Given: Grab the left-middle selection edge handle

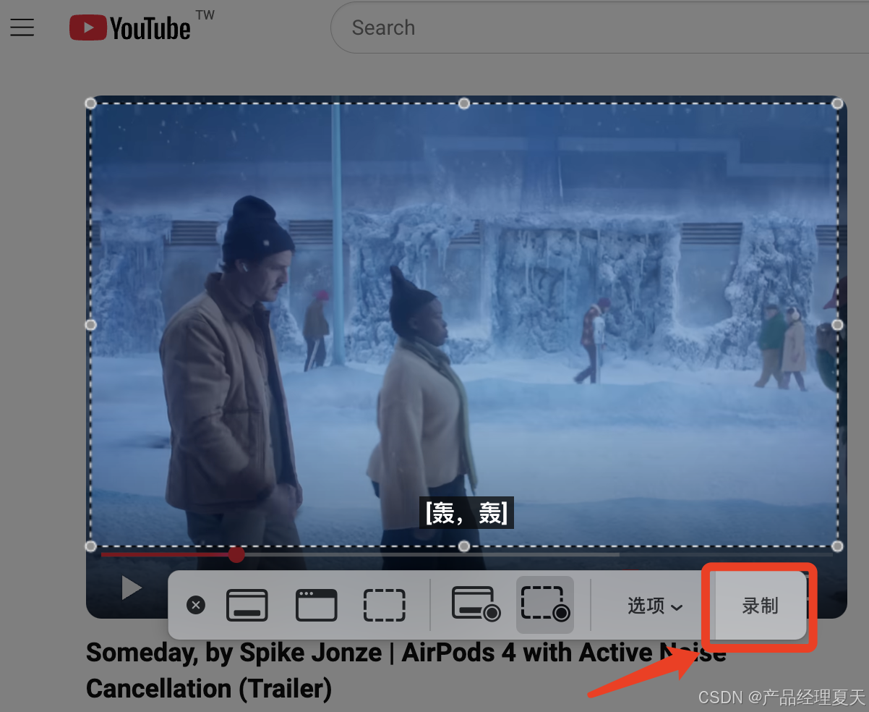Looking at the screenshot, I should 91,325.
